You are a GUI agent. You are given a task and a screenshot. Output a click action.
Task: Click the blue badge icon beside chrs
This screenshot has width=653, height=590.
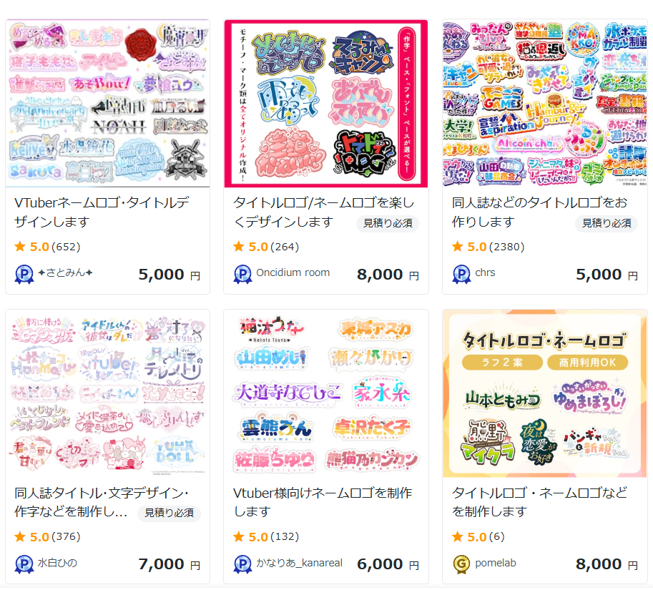(461, 275)
